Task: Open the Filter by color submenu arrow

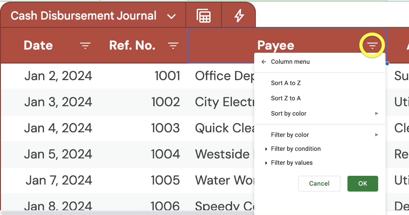Action: (377, 135)
